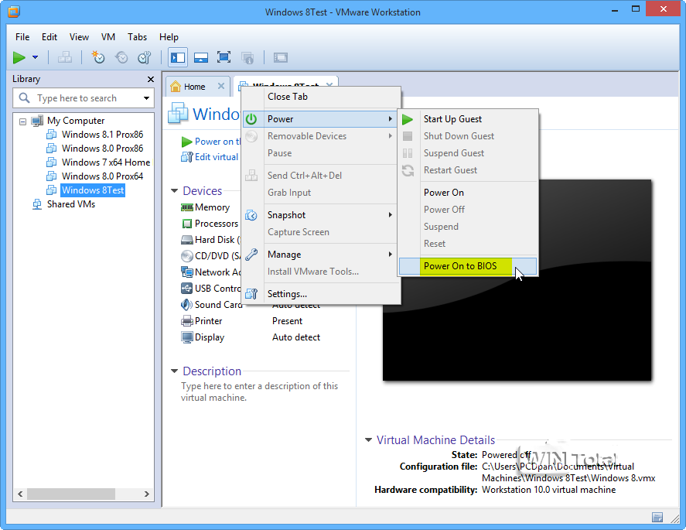This screenshot has width=686, height=530.
Task: Enter full screen mode via toolbar icon
Action: tap(224, 57)
